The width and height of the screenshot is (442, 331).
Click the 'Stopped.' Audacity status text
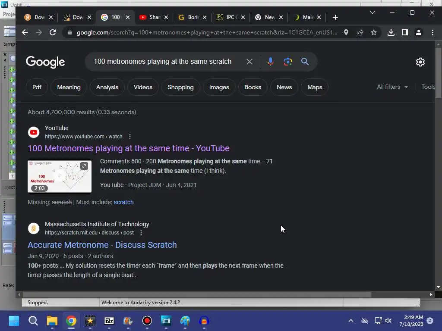click(x=38, y=303)
